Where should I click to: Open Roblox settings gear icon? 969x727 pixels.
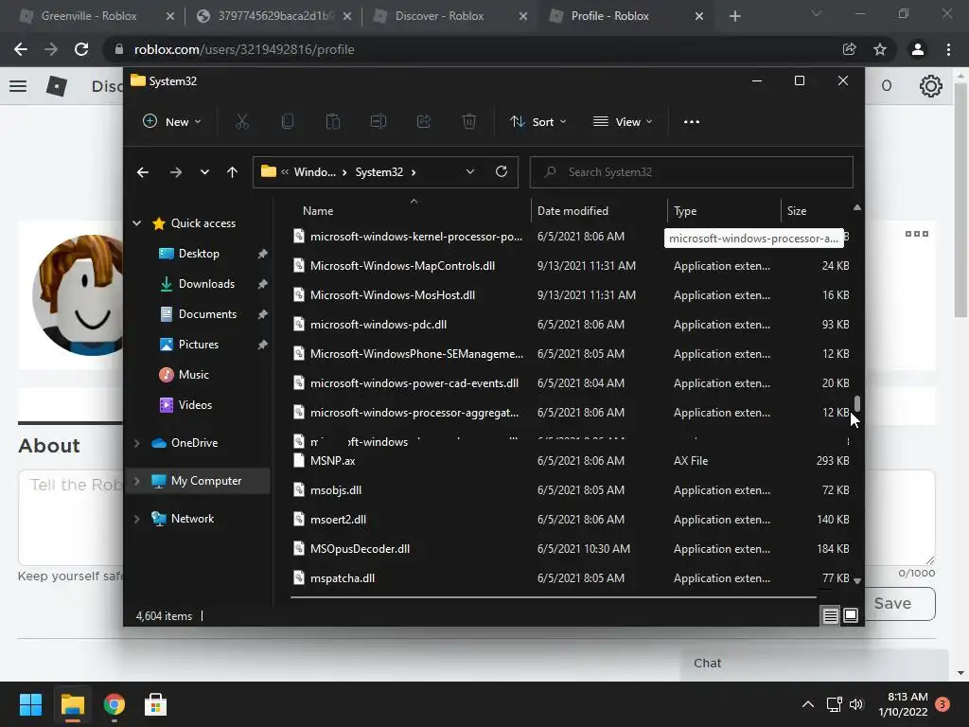[x=931, y=86]
